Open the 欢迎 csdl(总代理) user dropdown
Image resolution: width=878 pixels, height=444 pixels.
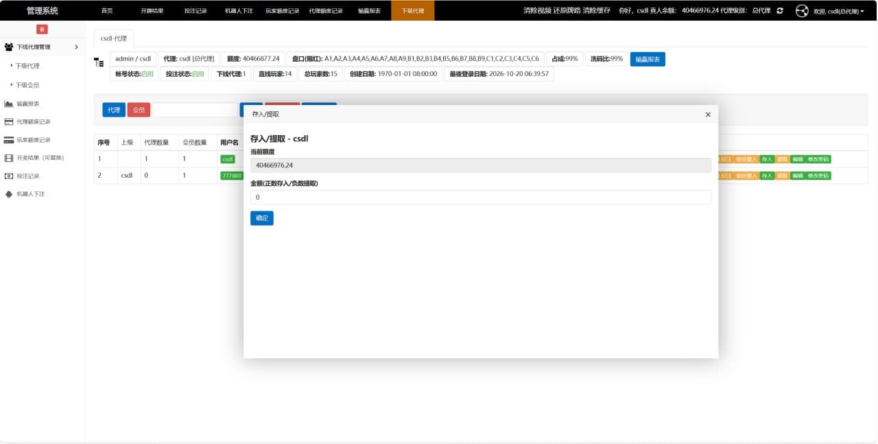tap(839, 12)
